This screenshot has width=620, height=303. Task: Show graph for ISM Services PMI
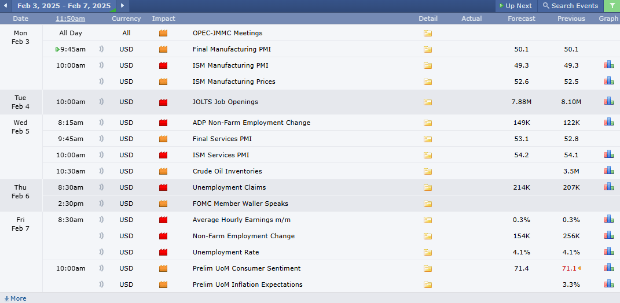[x=608, y=154]
